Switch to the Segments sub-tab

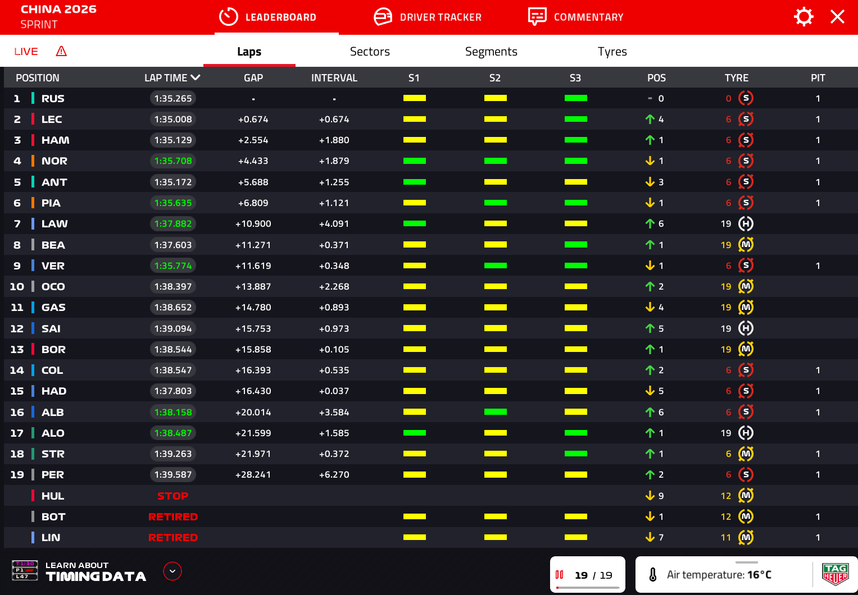coord(491,52)
